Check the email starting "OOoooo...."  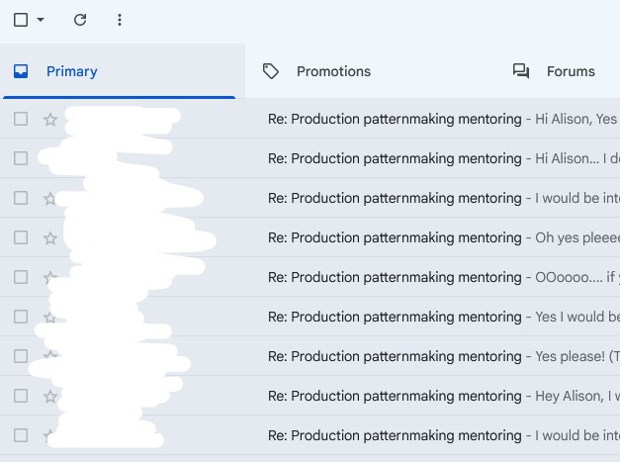tap(21, 277)
